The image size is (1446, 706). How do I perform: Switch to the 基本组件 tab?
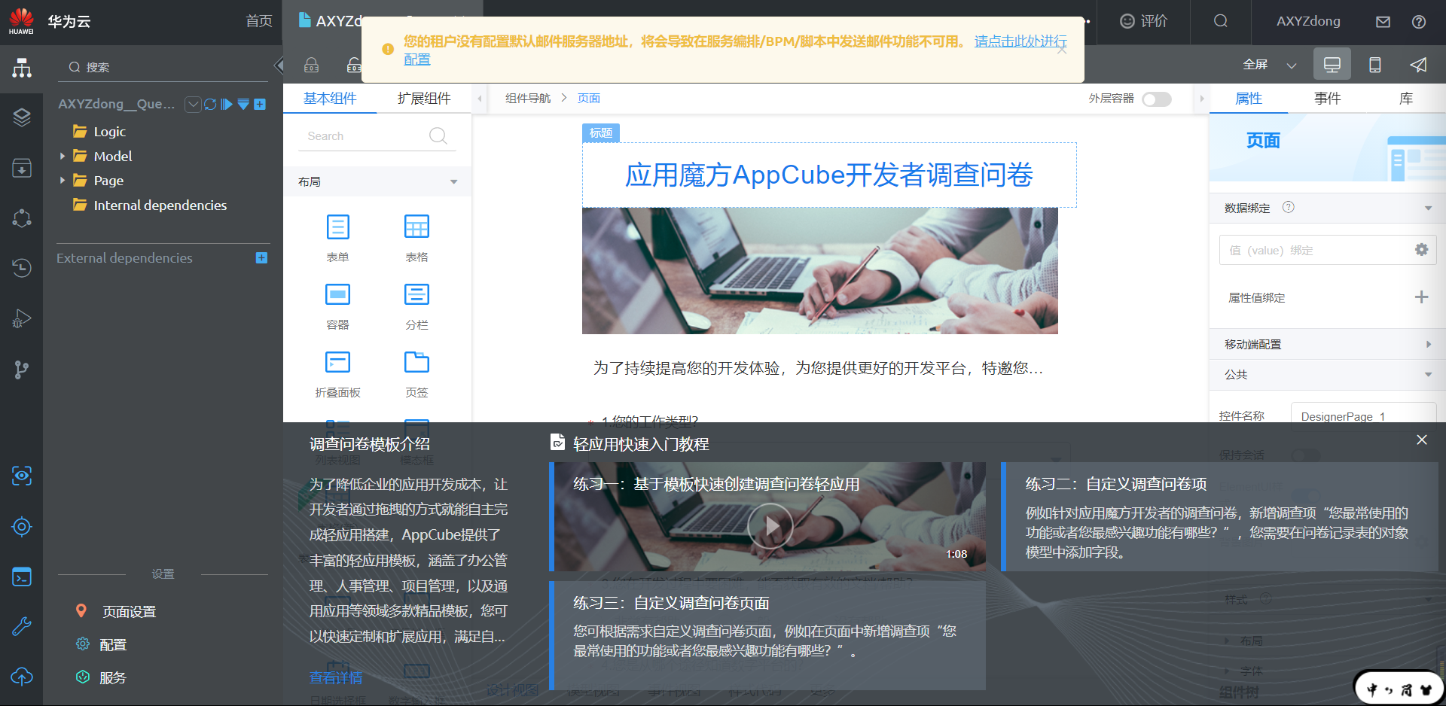pyautogui.click(x=330, y=99)
